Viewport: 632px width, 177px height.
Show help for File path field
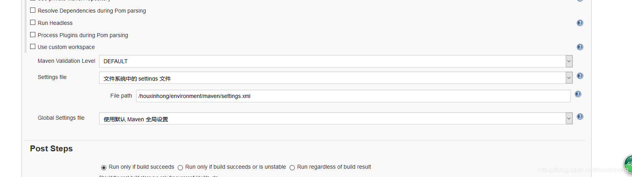[x=578, y=94]
